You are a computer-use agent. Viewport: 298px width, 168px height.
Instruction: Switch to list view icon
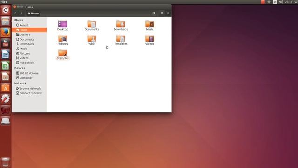point(162,13)
